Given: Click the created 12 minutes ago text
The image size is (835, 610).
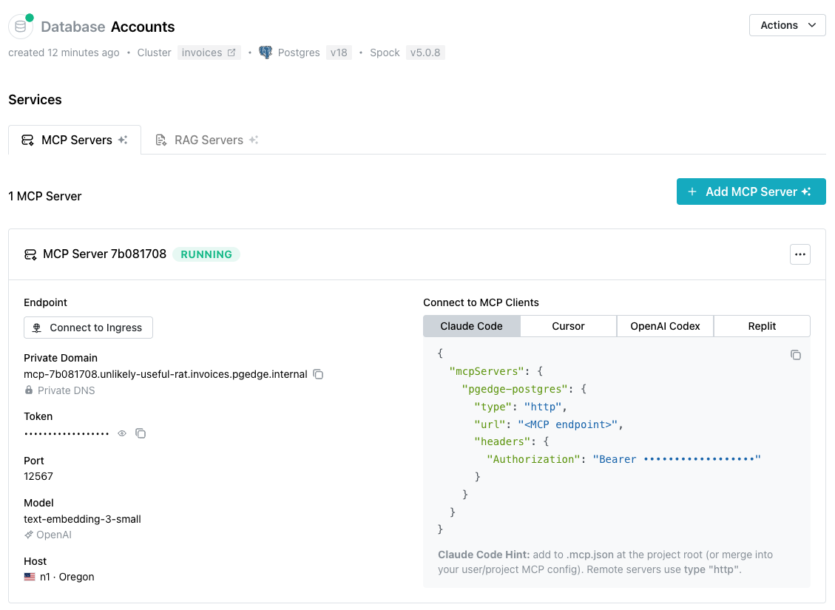Looking at the screenshot, I should pos(64,52).
